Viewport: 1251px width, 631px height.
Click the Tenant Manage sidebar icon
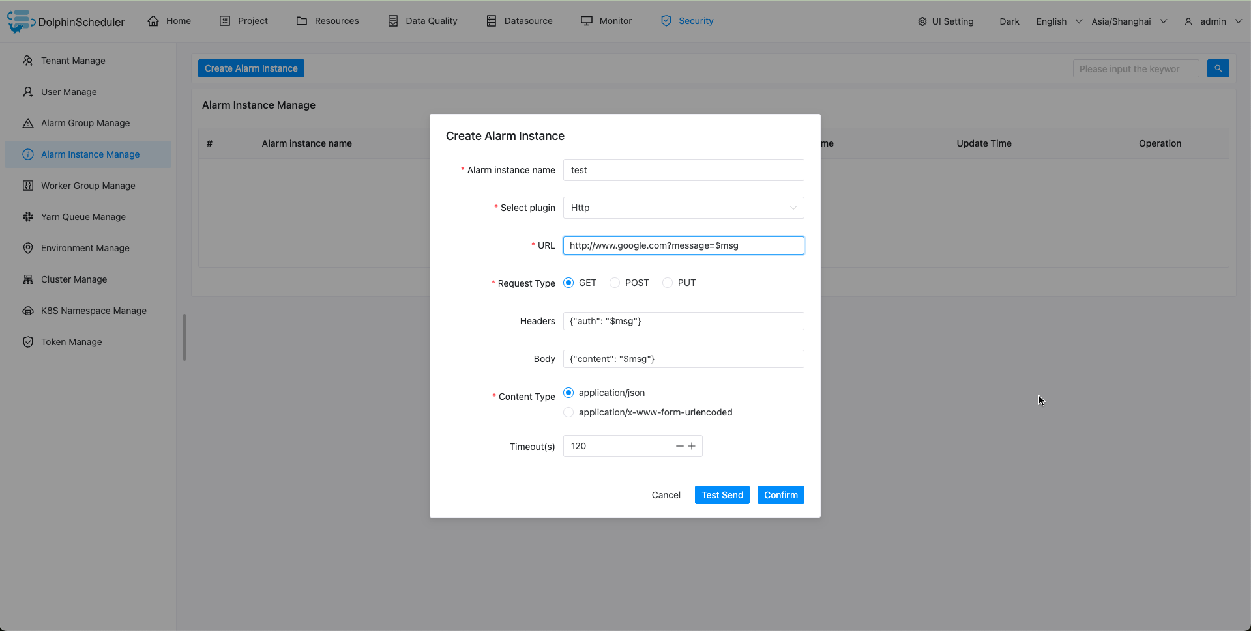[28, 61]
